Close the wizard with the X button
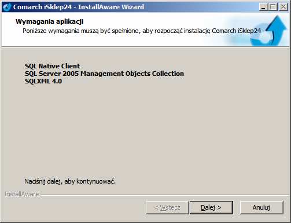The width and height of the screenshot is (291, 223). click(283, 7)
